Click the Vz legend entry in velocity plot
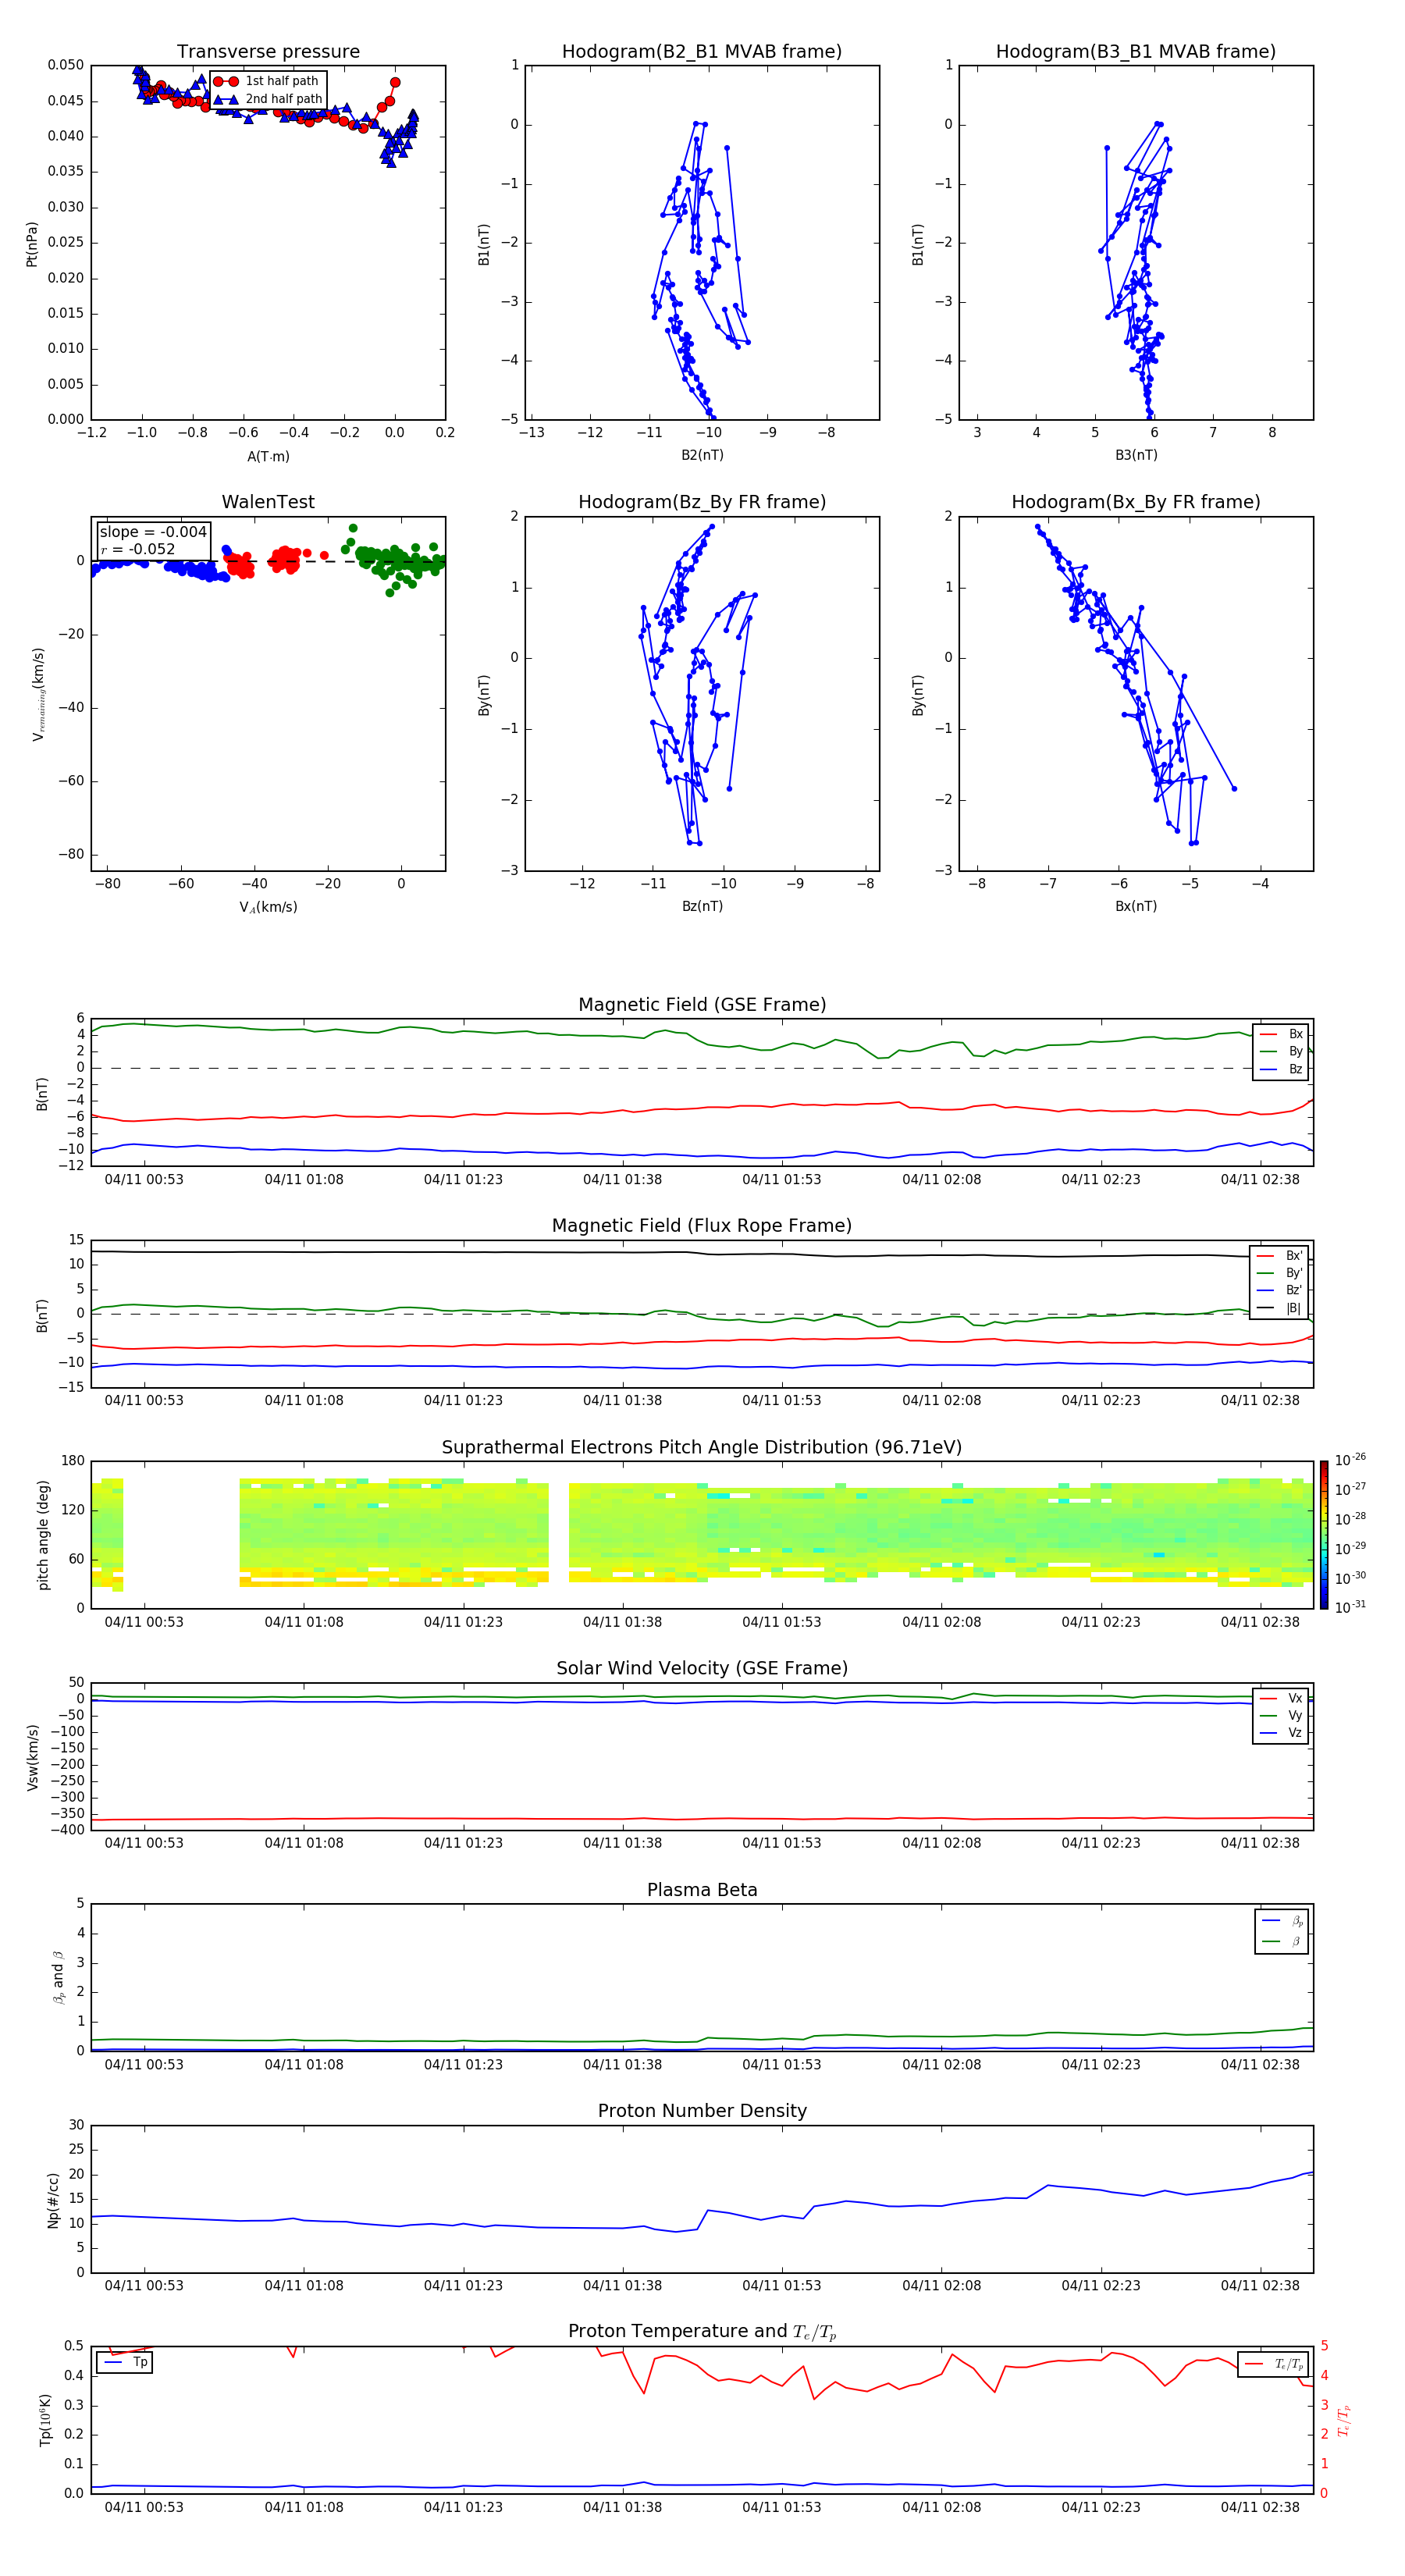The image size is (1405, 2576). pyautogui.click(x=1281, y=1733)
